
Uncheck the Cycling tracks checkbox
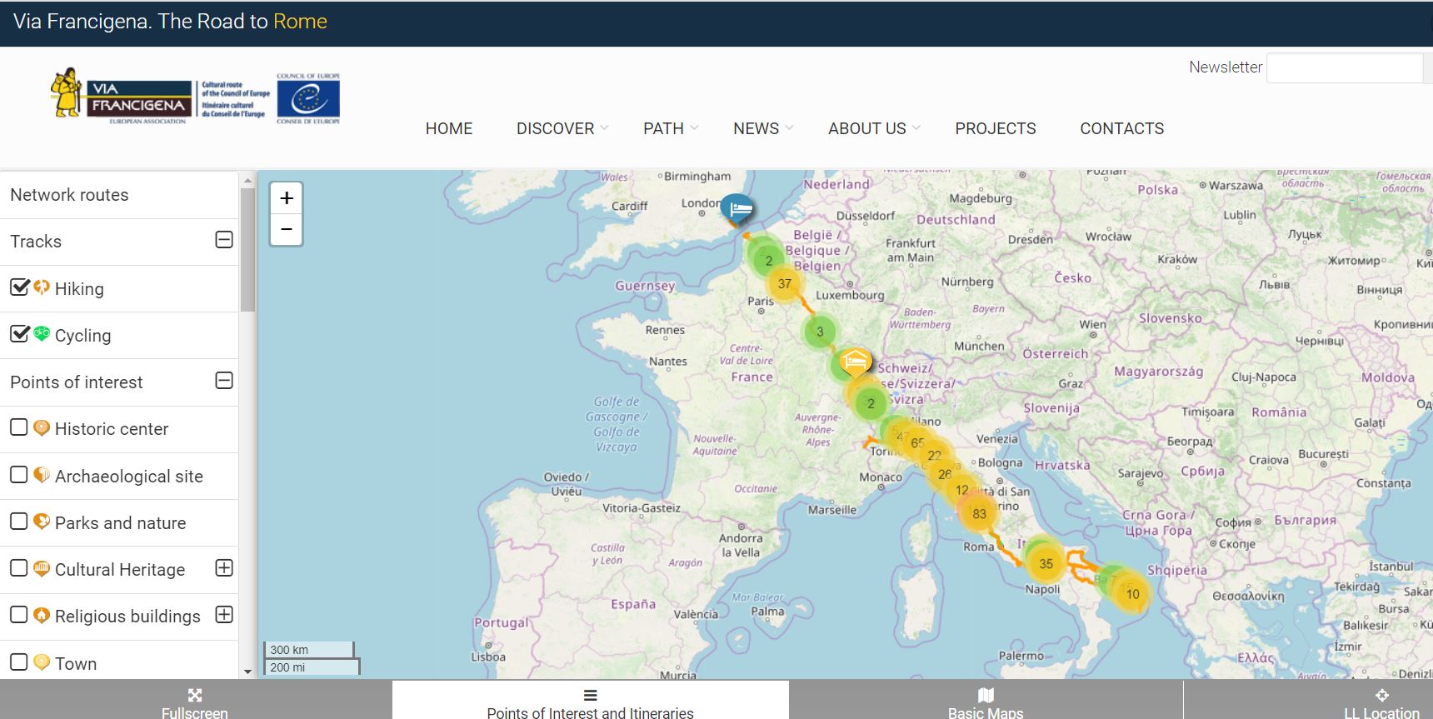tap(19, 334)
